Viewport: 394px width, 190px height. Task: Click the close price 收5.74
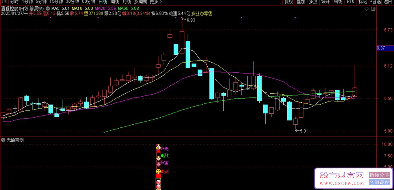[x=76, y=13]
